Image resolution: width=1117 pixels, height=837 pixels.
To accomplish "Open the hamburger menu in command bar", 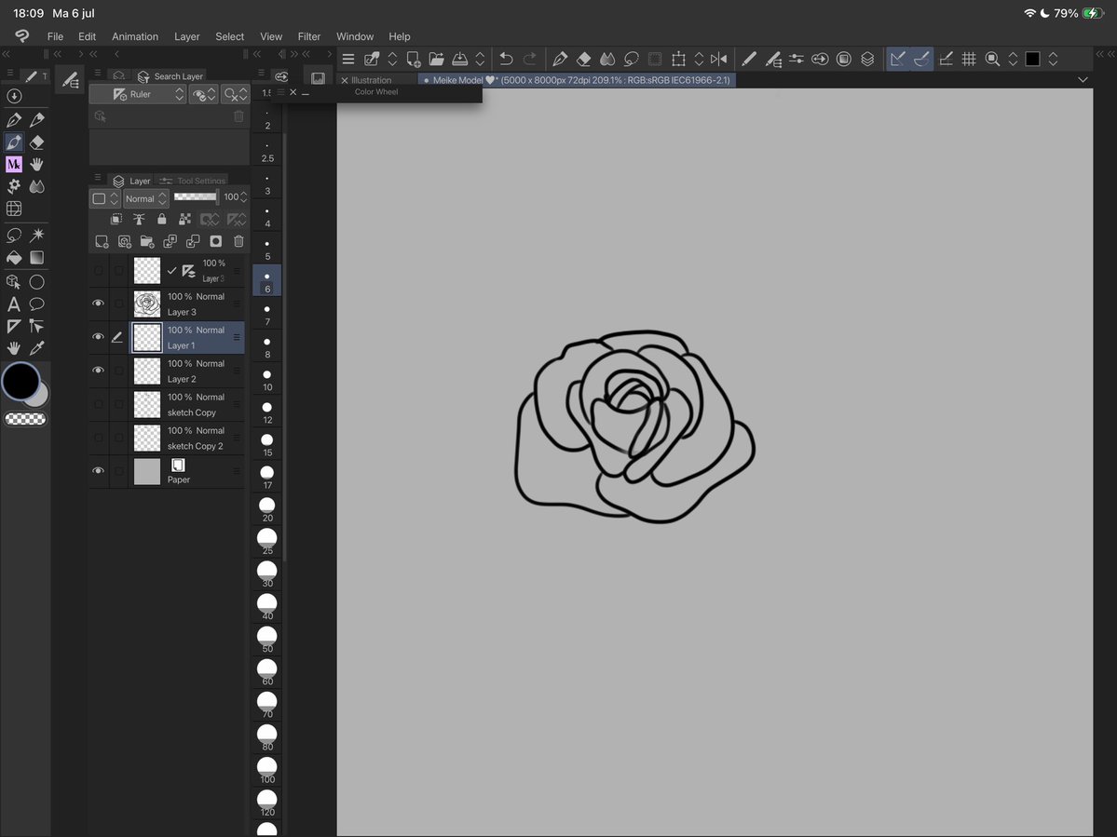I will (348, 59).
